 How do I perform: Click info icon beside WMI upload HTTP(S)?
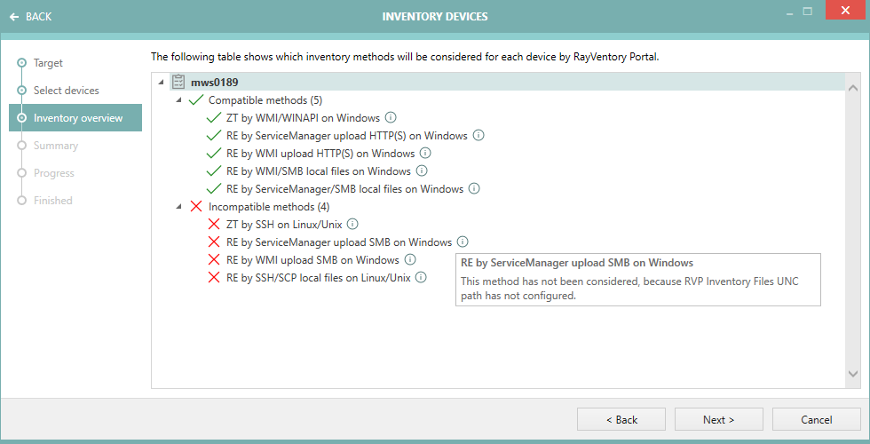[425, 153]
